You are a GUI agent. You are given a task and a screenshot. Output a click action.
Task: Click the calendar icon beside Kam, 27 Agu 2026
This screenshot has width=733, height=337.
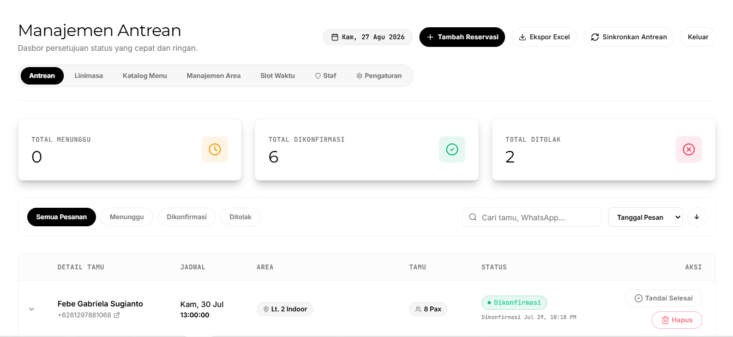(335, 37)
